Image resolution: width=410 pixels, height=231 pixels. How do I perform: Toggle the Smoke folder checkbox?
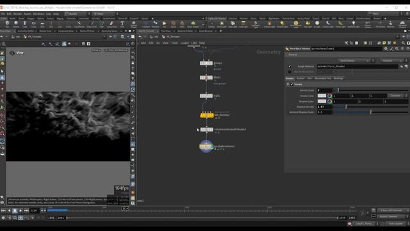pyautogui.click(x=292, y=84)
